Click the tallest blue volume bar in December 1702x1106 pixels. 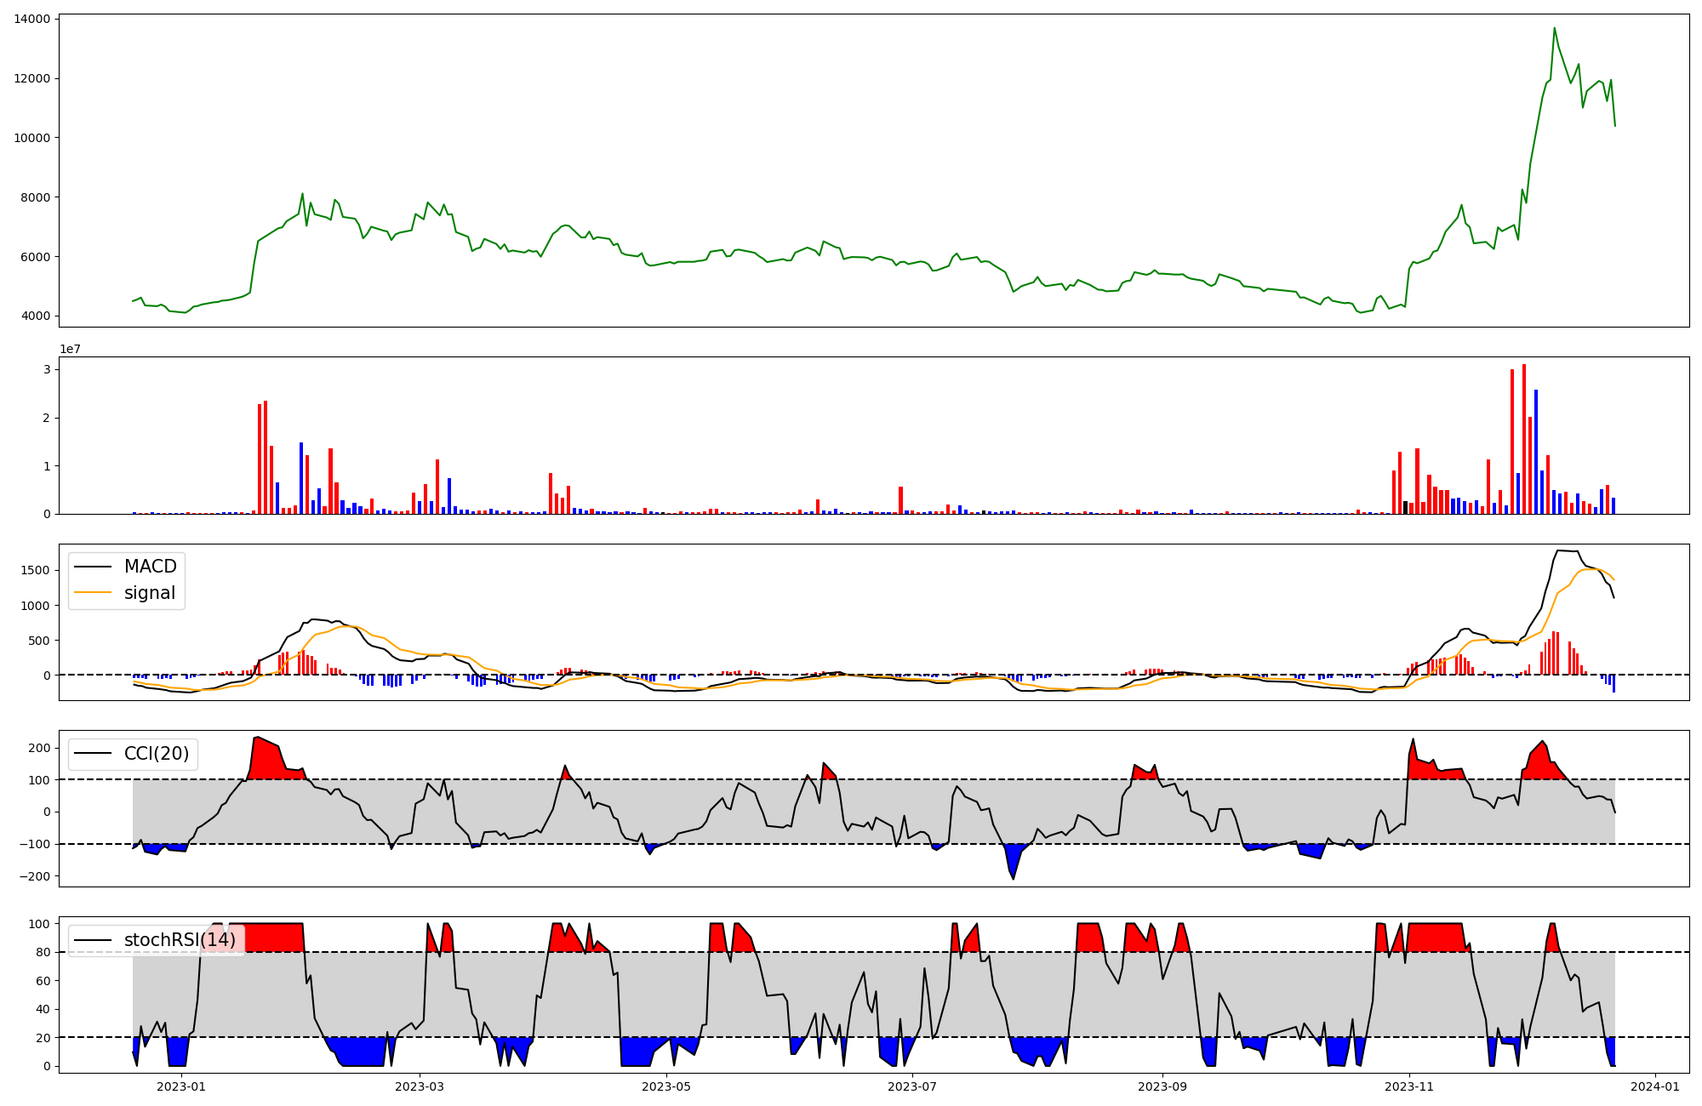[1536, 451]
